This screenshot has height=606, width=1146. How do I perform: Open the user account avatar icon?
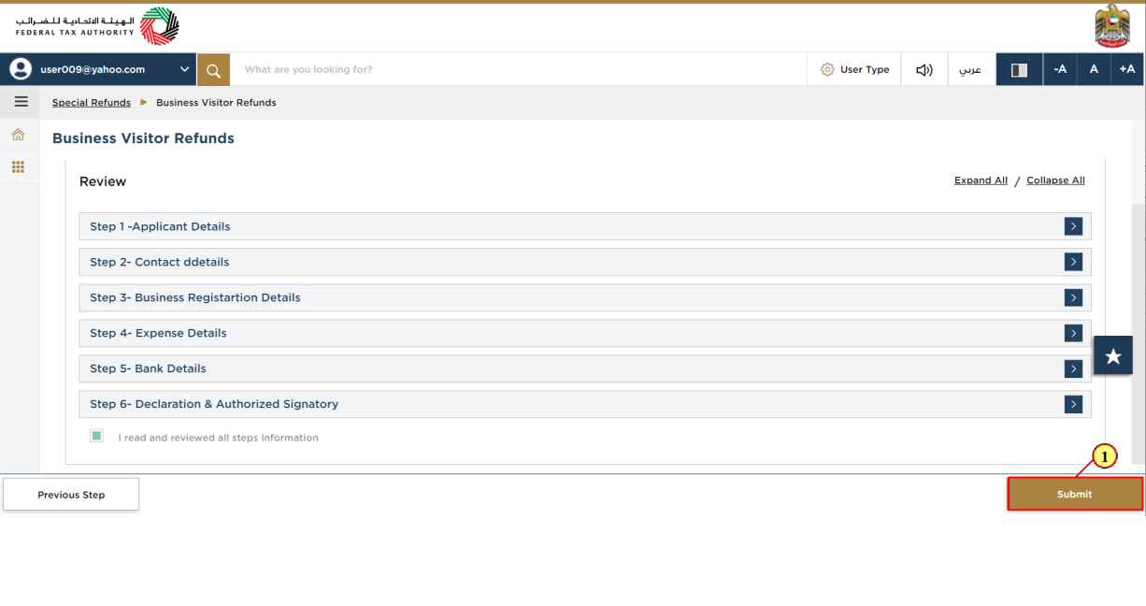click(21, 69)
